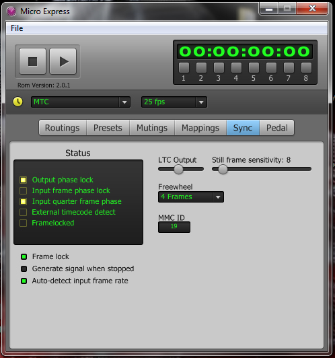Click the Input quarter frame phase indicator
The height and width of the screenshot is (358, 335).
pos(23,201)
